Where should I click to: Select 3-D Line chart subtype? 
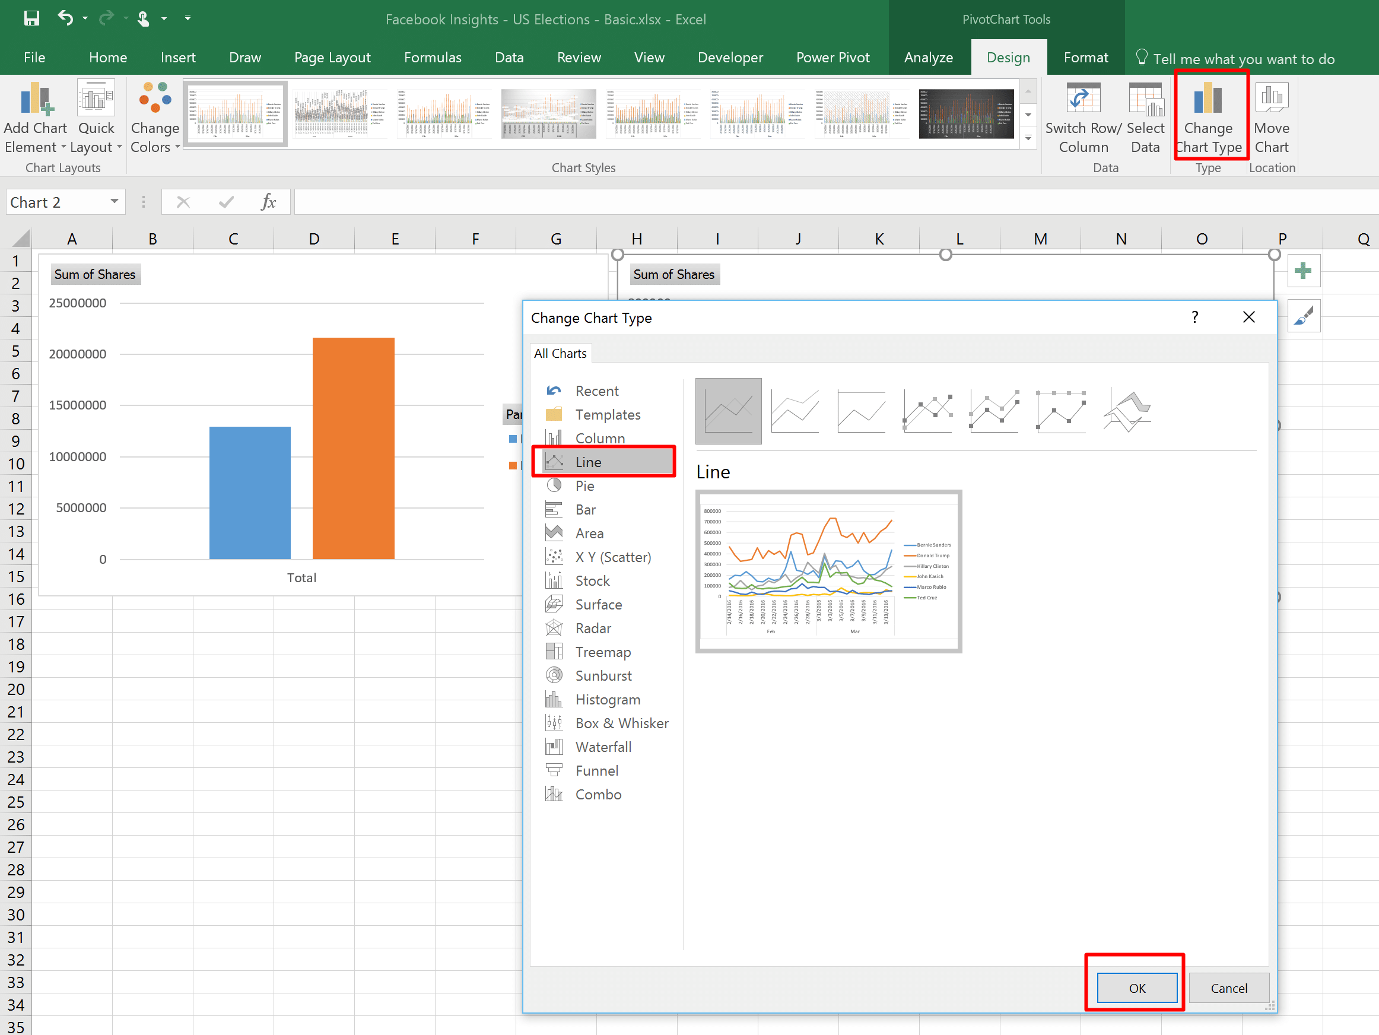pos(1129,411)
